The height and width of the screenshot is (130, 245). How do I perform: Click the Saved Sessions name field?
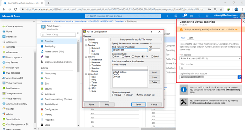pyautogui.click(x=130, y=68)
